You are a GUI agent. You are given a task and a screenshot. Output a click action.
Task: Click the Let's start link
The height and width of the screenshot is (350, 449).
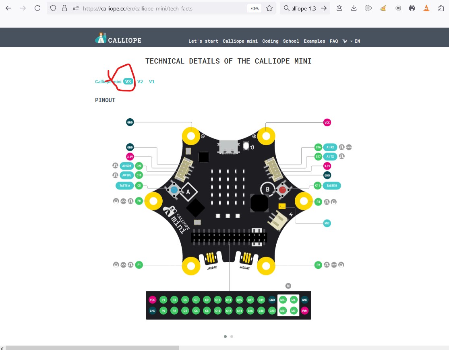coord(203,41)
